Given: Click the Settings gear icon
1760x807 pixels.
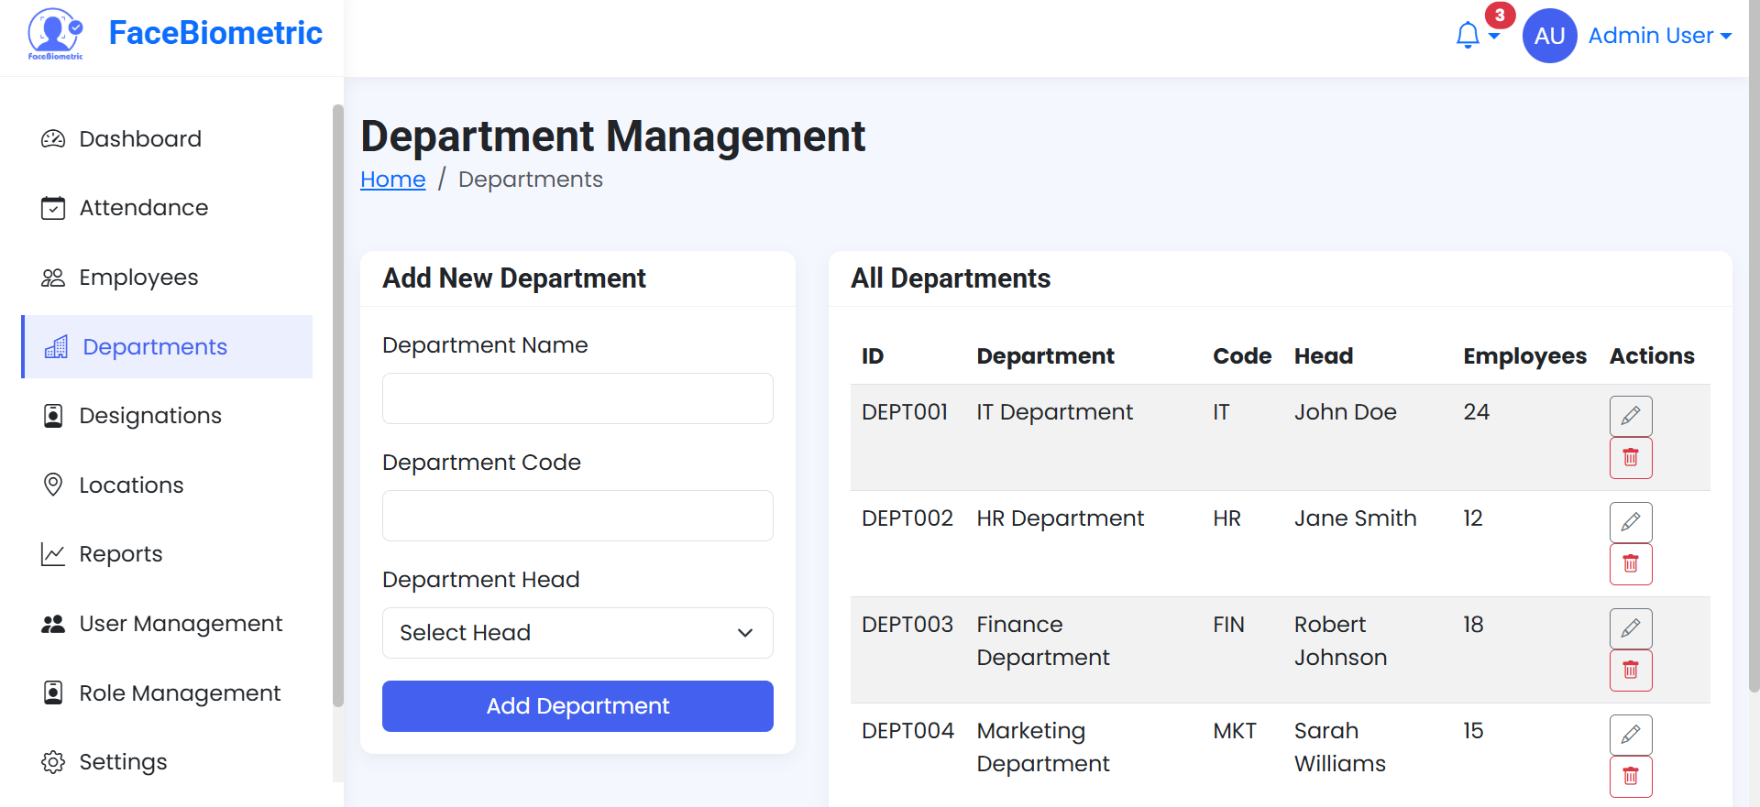Looking at the screenshot, I should coord(53,762).
